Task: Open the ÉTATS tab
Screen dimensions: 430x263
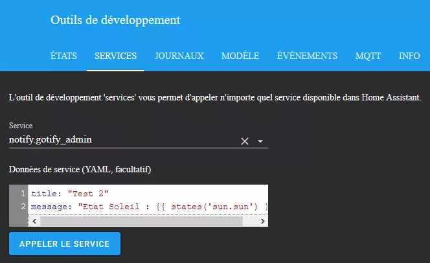Action: tap(63, 56)
